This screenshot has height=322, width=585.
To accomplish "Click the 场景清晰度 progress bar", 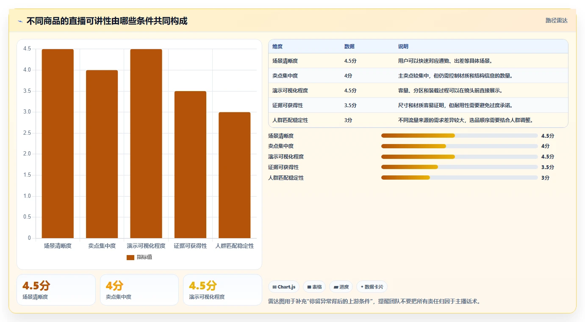I will point(459,136).
